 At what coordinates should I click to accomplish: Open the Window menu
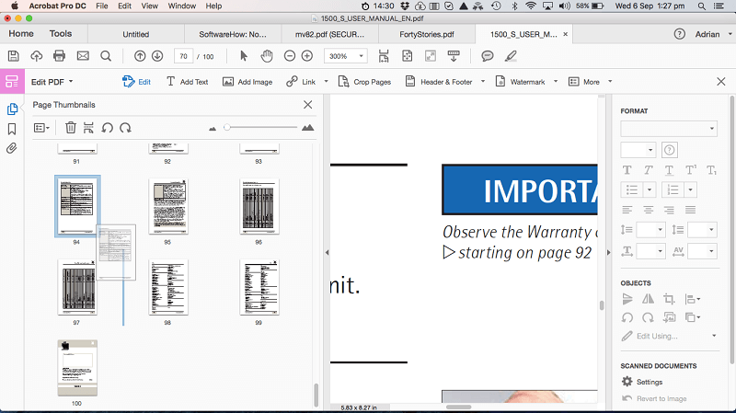click(181, 6)
